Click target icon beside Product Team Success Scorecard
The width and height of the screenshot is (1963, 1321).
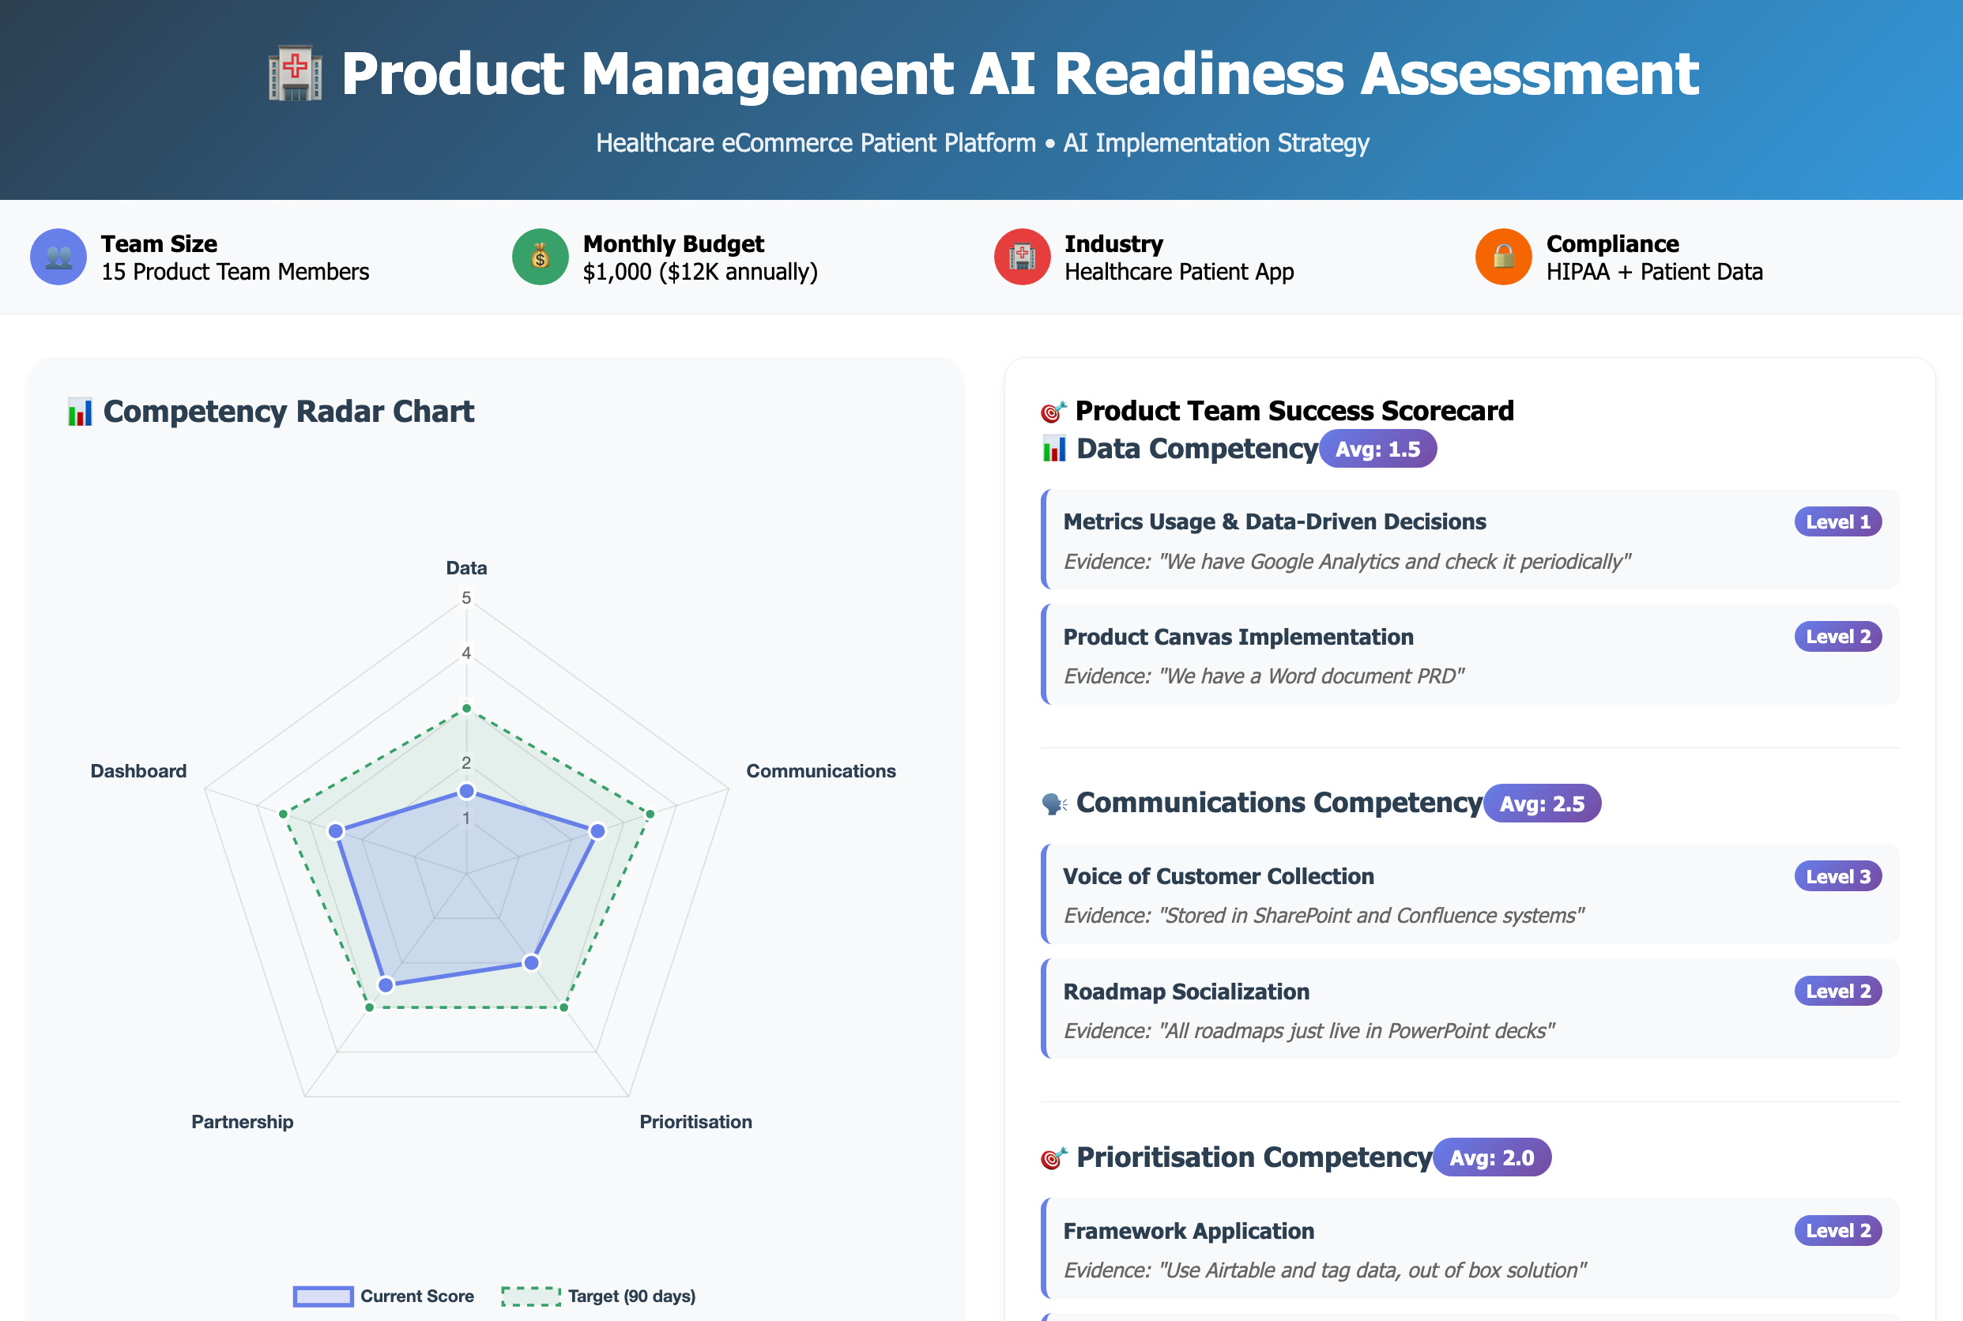pos(1053,411)
